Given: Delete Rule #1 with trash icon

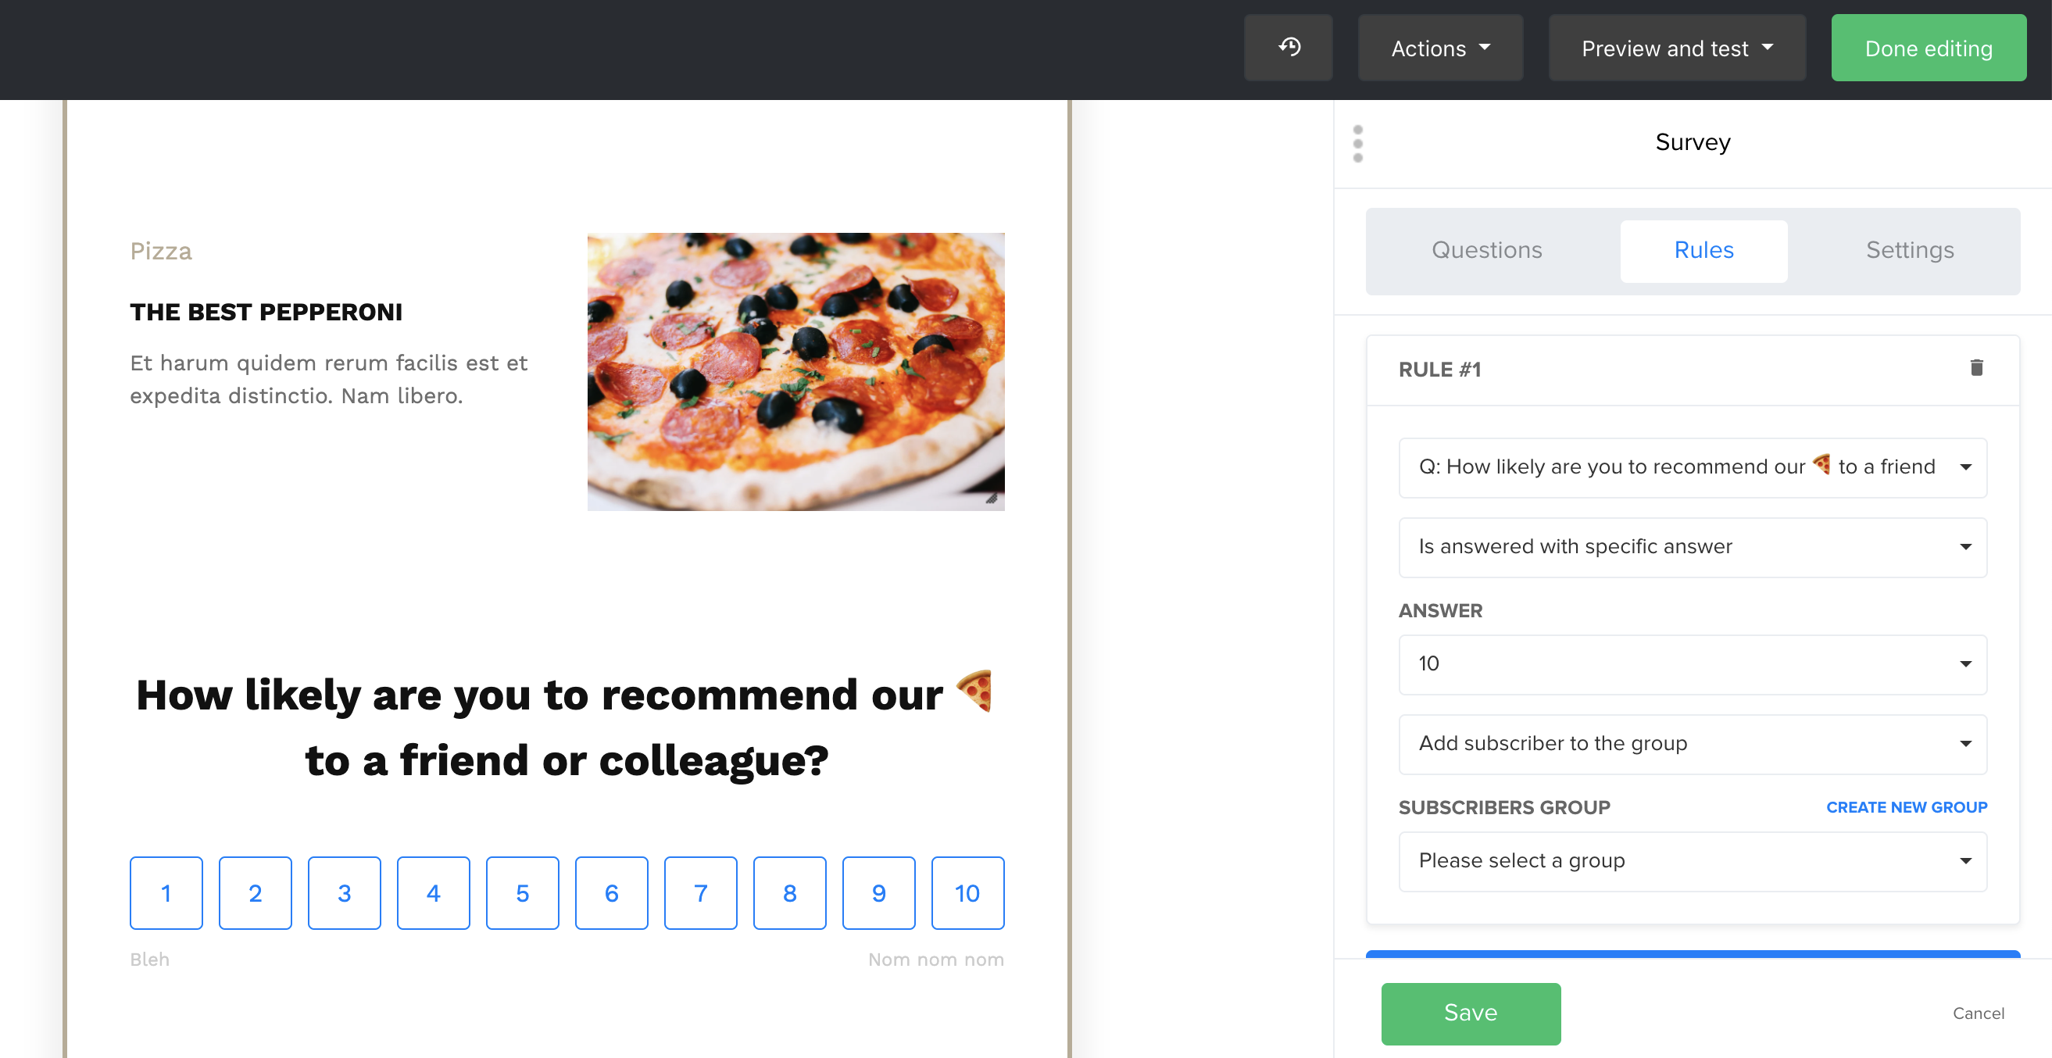Looking at the screenshot, I should pos(1976,368).
